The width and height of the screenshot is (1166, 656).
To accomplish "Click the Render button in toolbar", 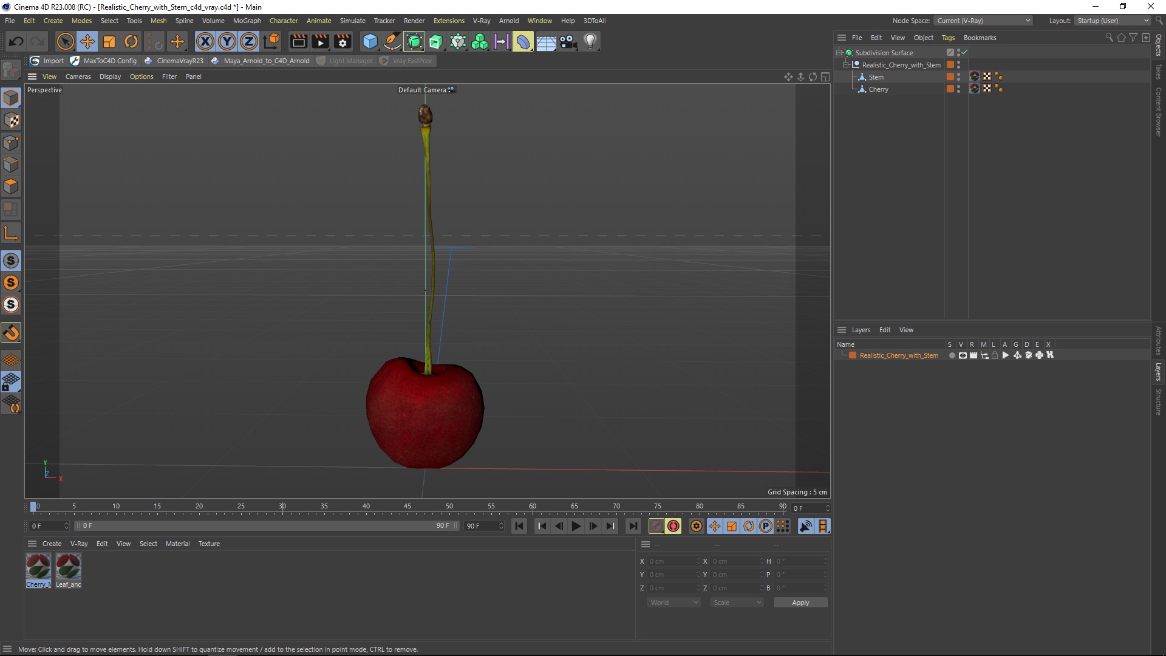I will coord(298,41).
